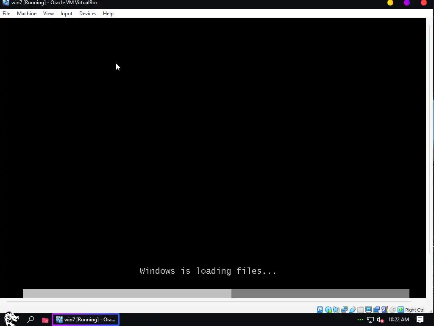434x326 pixels.
Task: Open the Input menu
Action: pos(67,13)
